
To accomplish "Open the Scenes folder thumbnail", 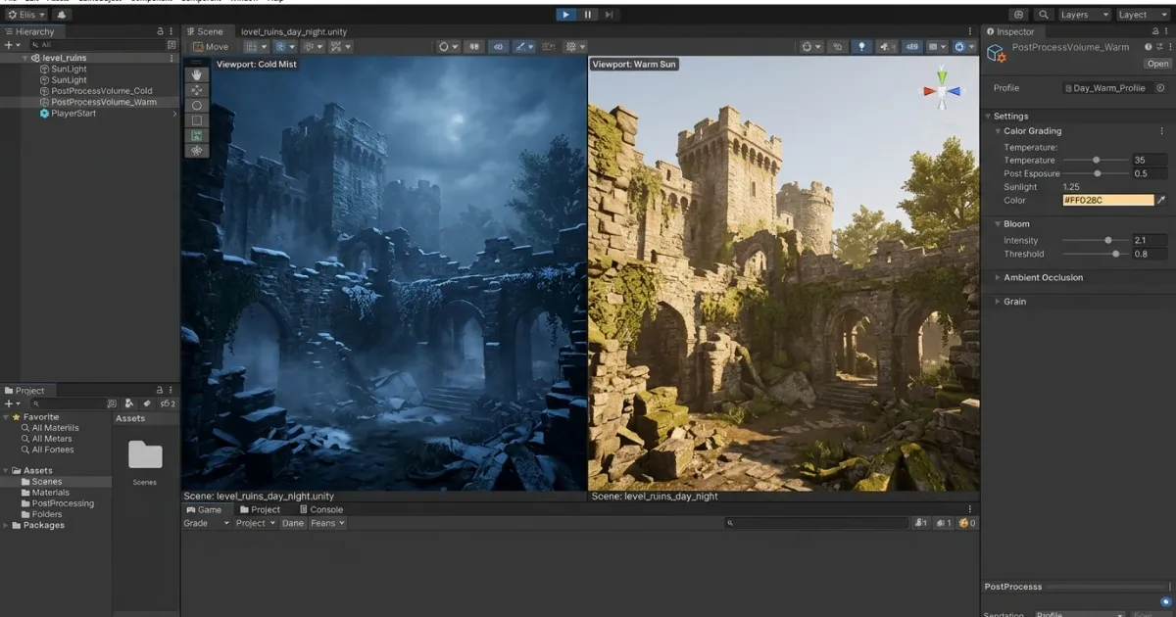I will click(x=145, y=456).
